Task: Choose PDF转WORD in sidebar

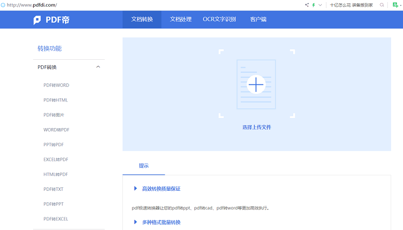Action: tap(56, 85)
